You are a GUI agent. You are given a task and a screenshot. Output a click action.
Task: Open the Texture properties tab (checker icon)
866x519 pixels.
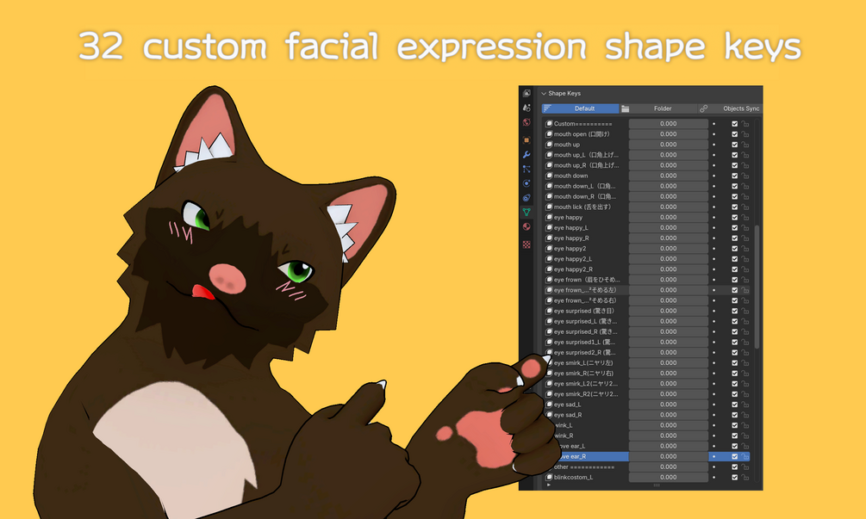click(526, 244)
